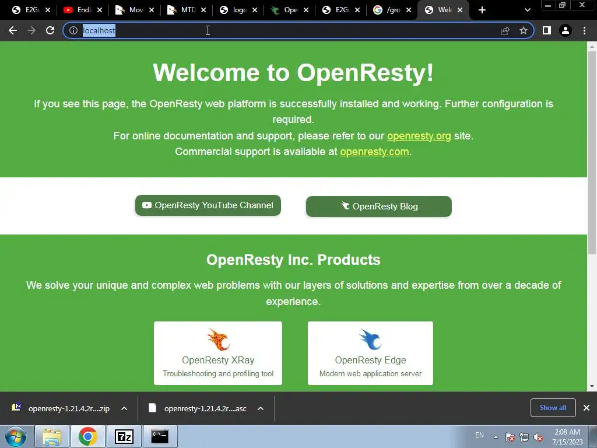Open the Command Prompt taskbar window
Screen dimensions: 597x448
160,436
